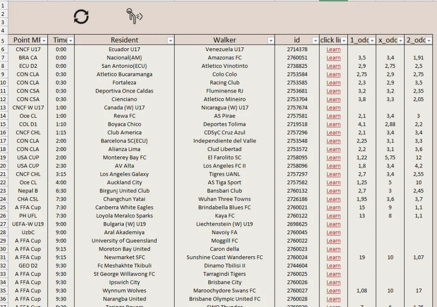Click the Resident column header cell
Viewport: 437px width, 307px height.
pyautogui.click(x=124, y=40)
